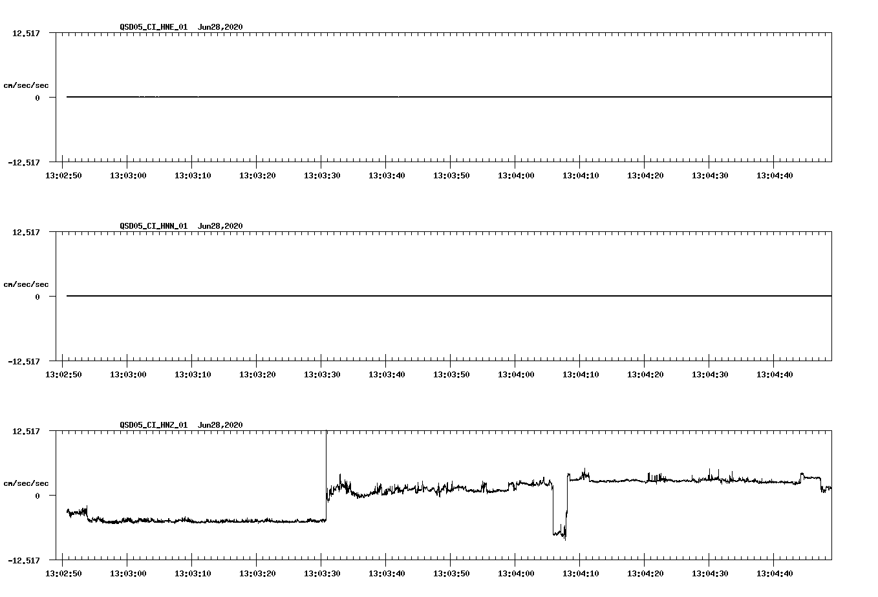Click the 13:03:30 time label under the HNE chart
Image resolution: width=878 pixels, height=597 pixels.
pyautogui.click(x=322, y=176)
